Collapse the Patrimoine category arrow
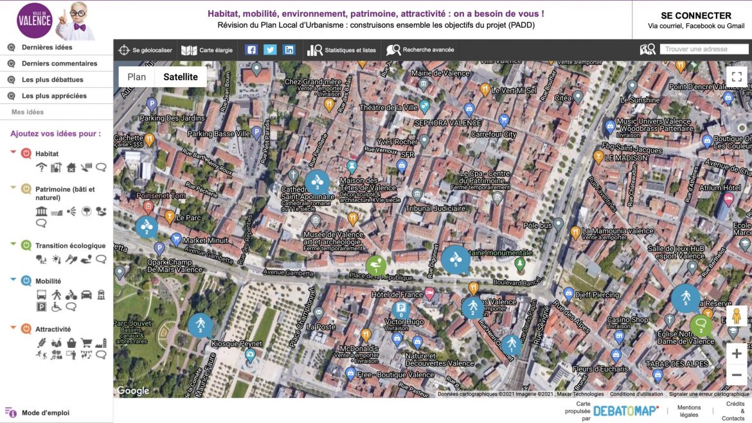The height and width of the screenshot is (423, 752). [x=13, y=188]
